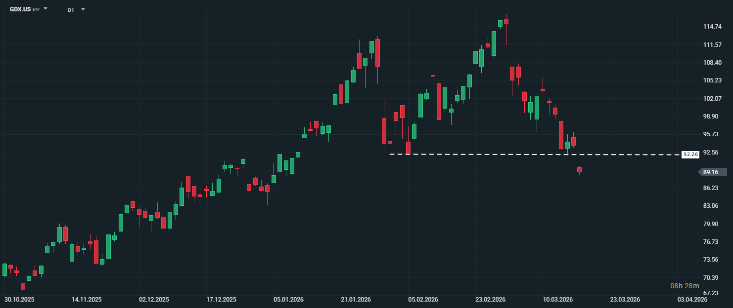Click the latest red candle below dashed line
Screen dimensions: 733x308
pos(579,170)
